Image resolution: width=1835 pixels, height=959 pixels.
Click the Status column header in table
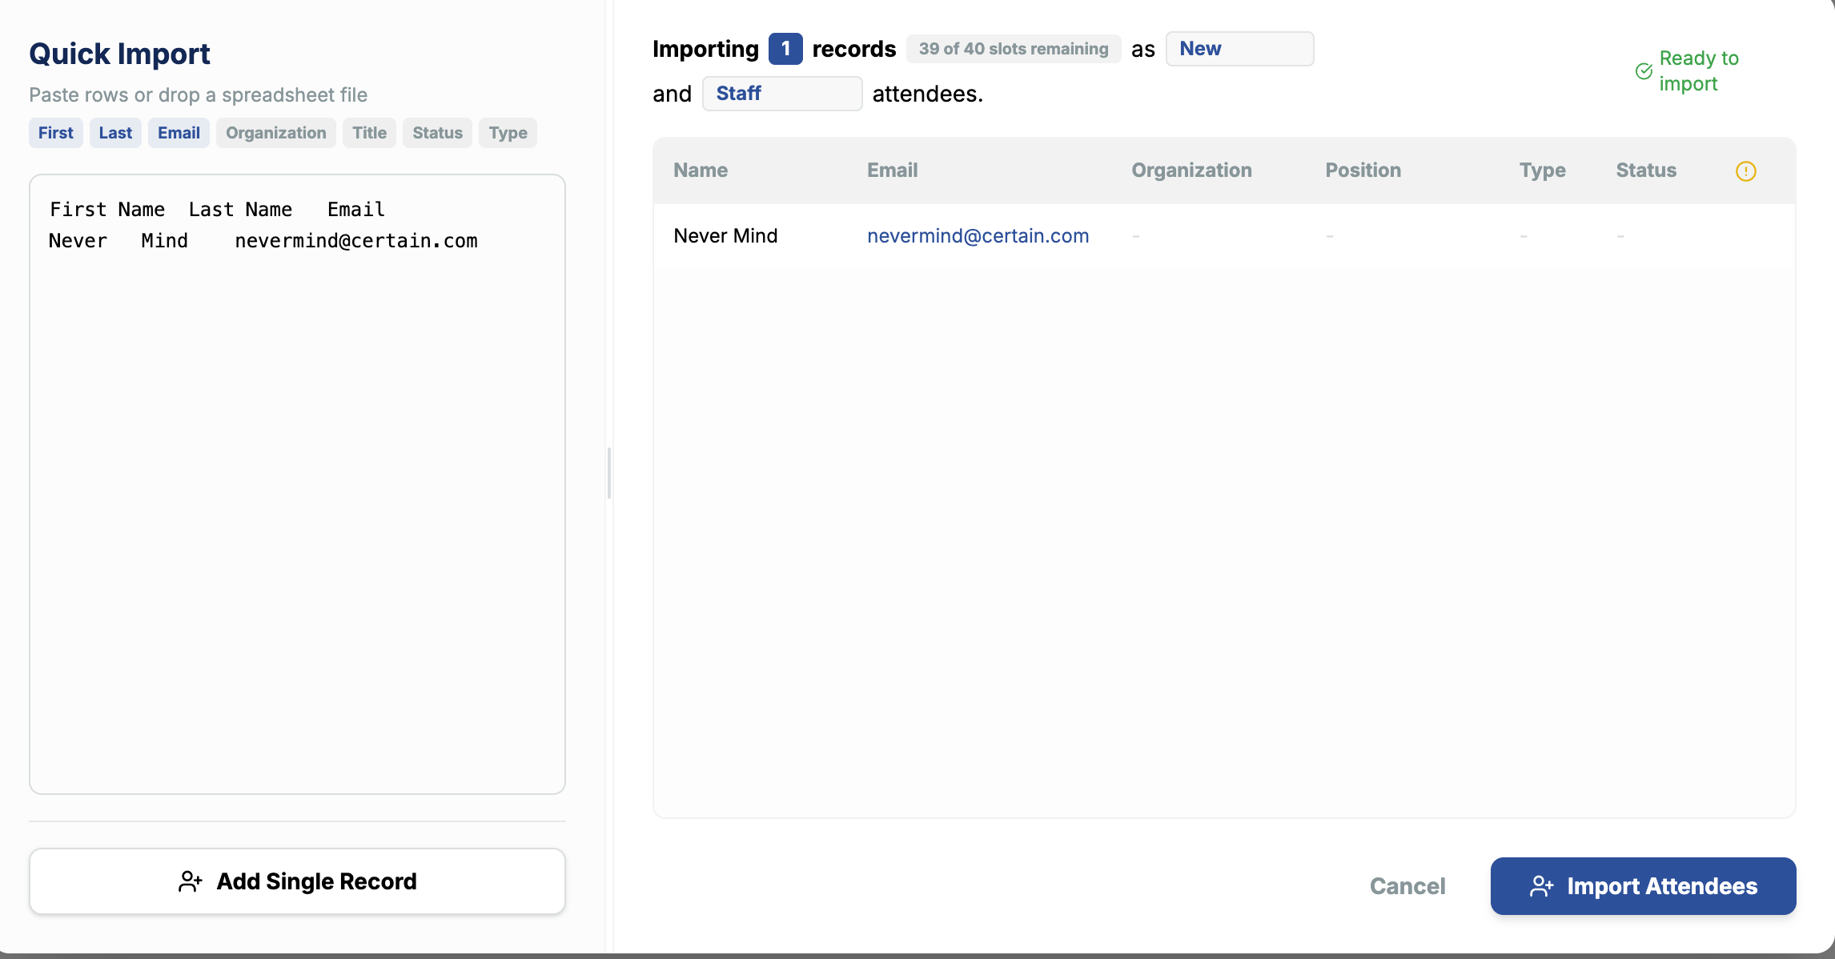click(x=1646, y=171)
